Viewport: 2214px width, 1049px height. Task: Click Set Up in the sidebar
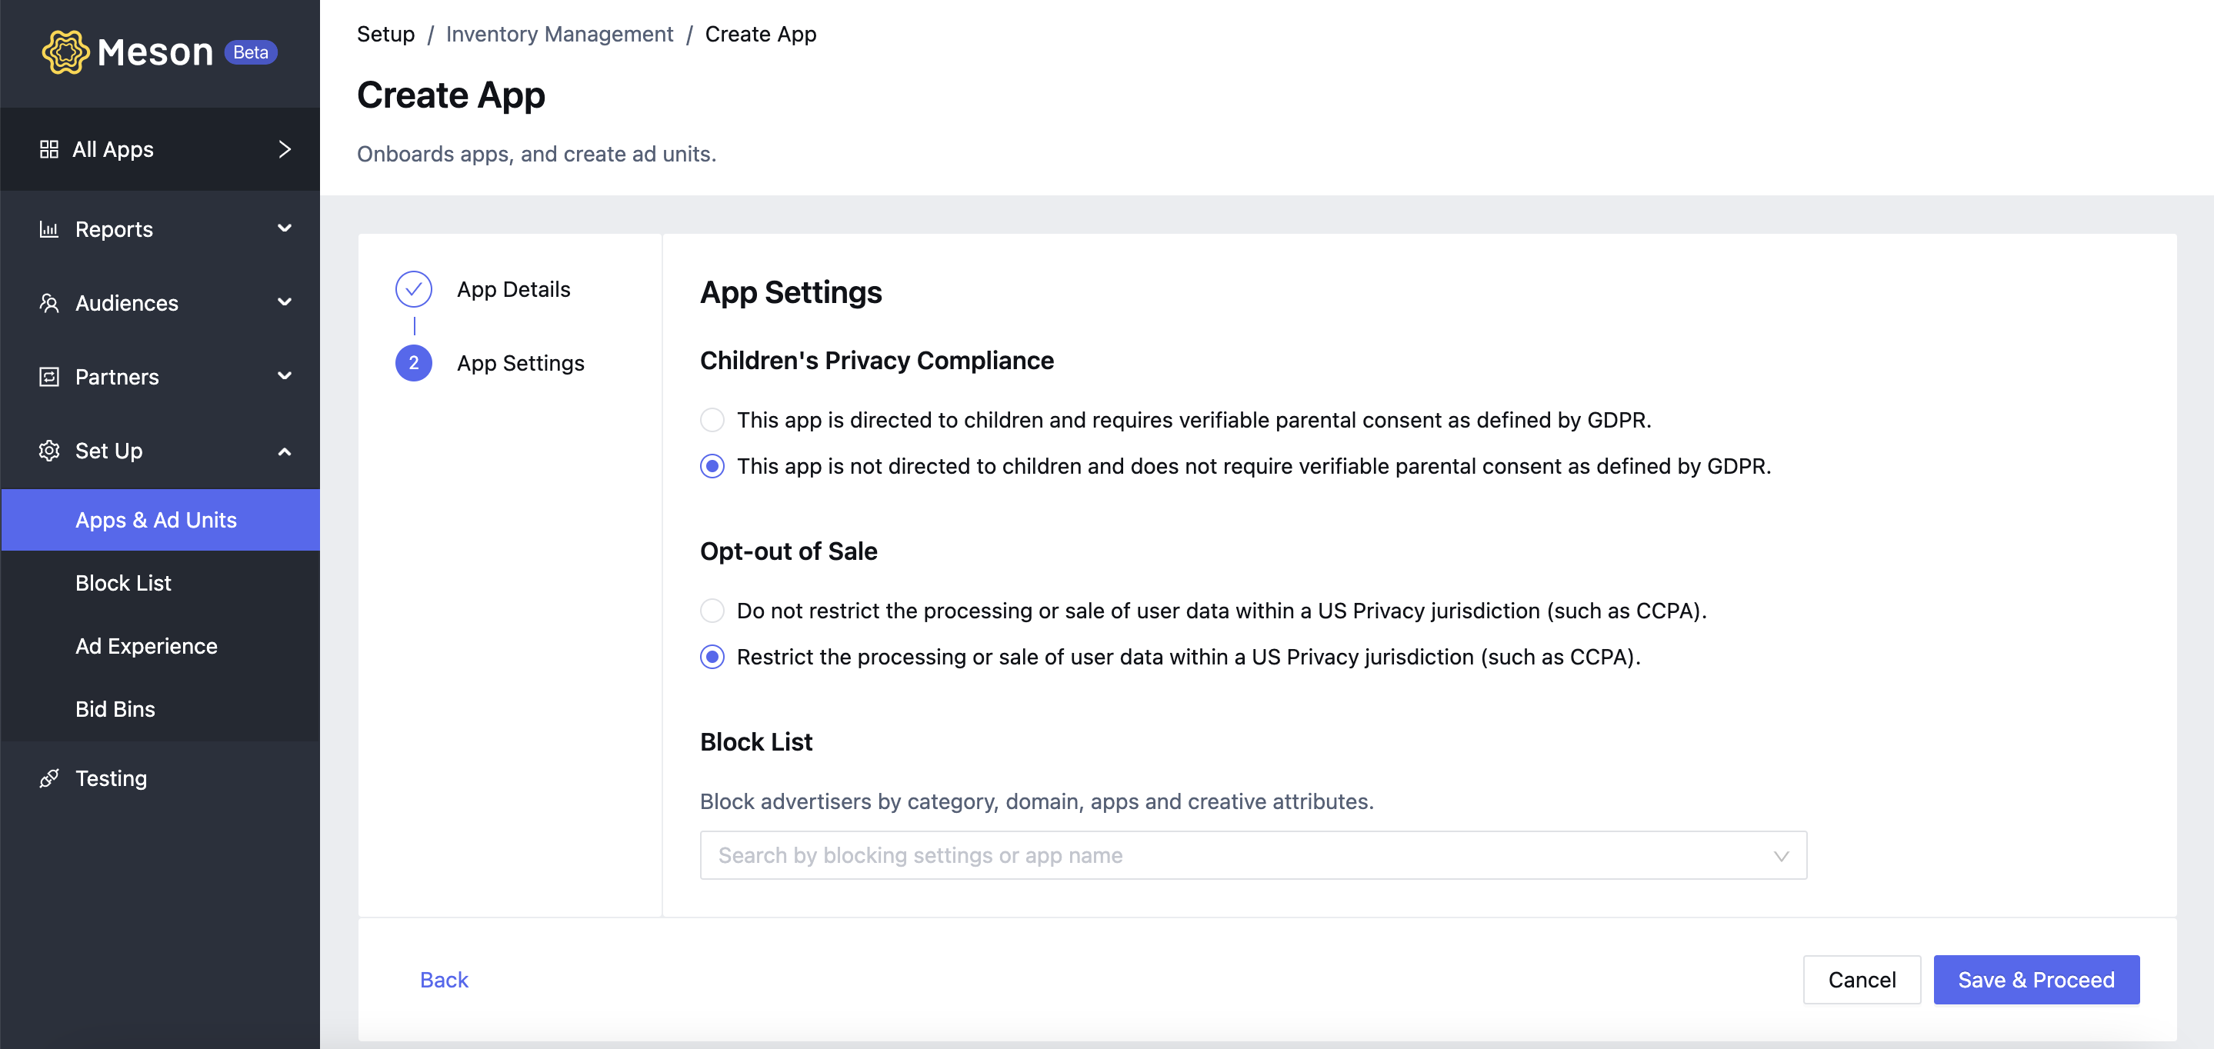tap(160, 451)
